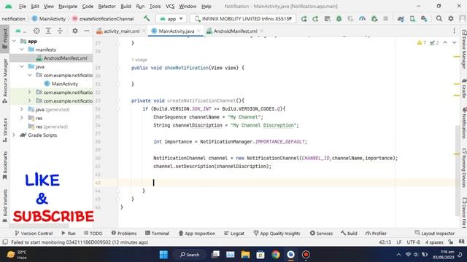Jump to next highlighted error arrow
The image size is (467, 262).
tap(454, 43)
